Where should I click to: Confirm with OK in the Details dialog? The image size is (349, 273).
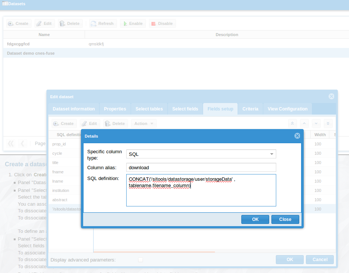255,219
